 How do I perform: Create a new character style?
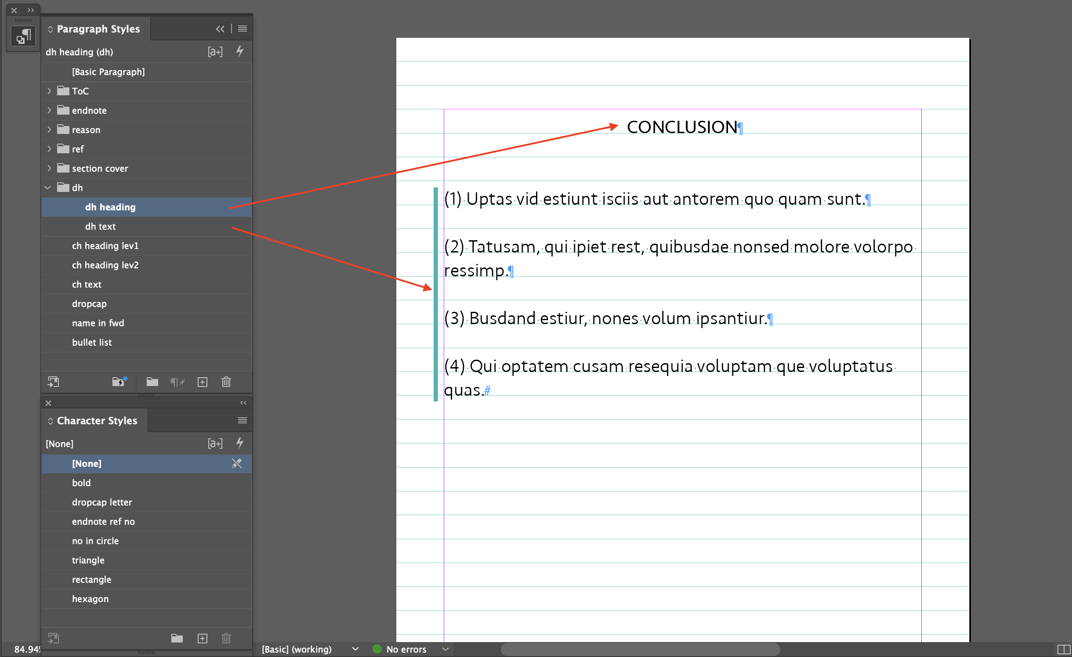pyautogui.click(x=203, y=638)
